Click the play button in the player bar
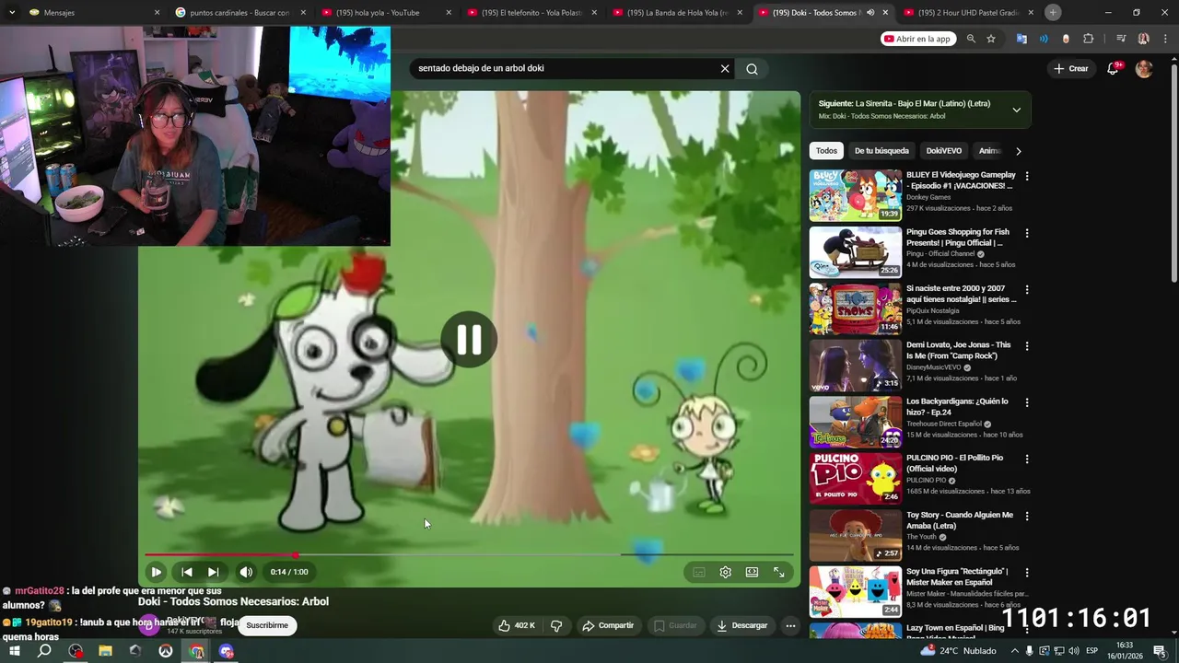This screenshot has height=663, width=1179. [x=156, y=572]
